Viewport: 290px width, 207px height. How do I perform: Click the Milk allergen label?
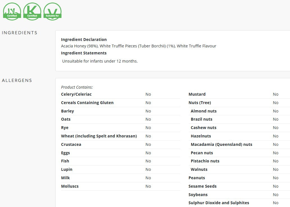pos(65,178)
